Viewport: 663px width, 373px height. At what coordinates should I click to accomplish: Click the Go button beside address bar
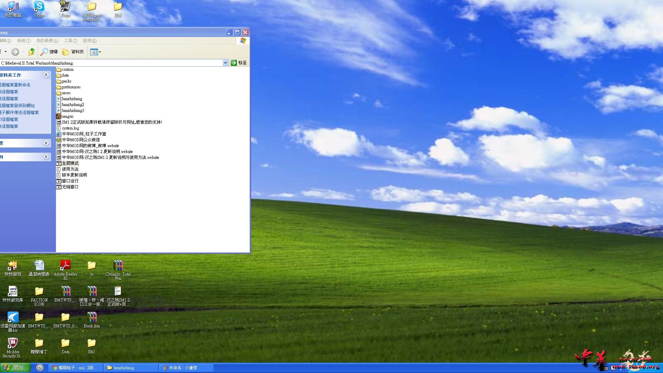click(239, 63)
